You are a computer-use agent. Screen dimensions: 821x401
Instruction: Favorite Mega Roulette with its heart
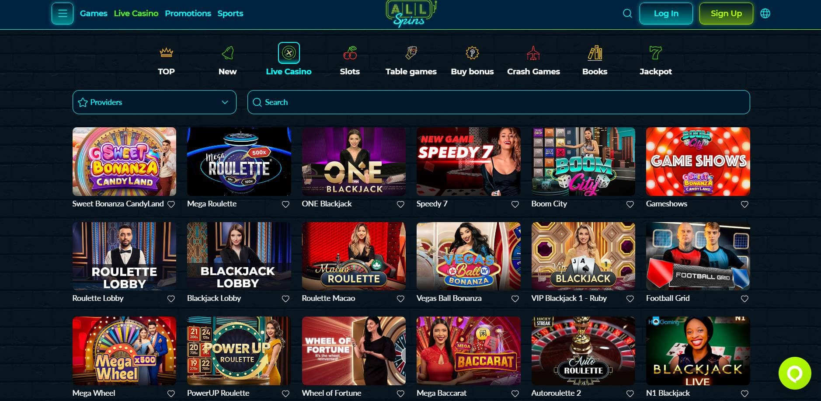(285, 204)
